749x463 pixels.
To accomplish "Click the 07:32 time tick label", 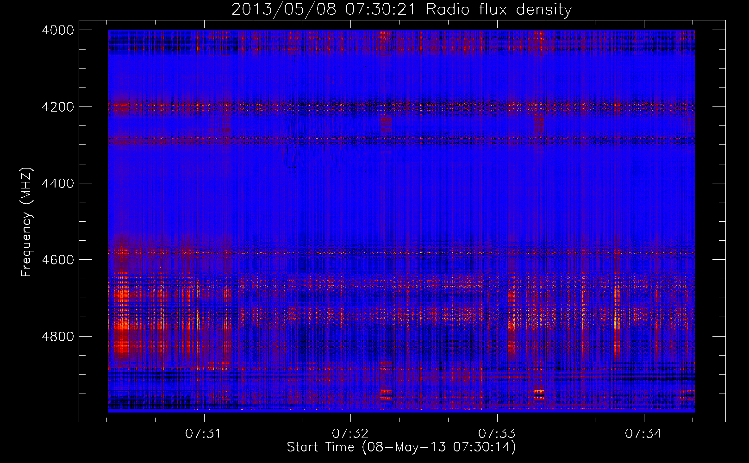I will click(x=350, y=434).
